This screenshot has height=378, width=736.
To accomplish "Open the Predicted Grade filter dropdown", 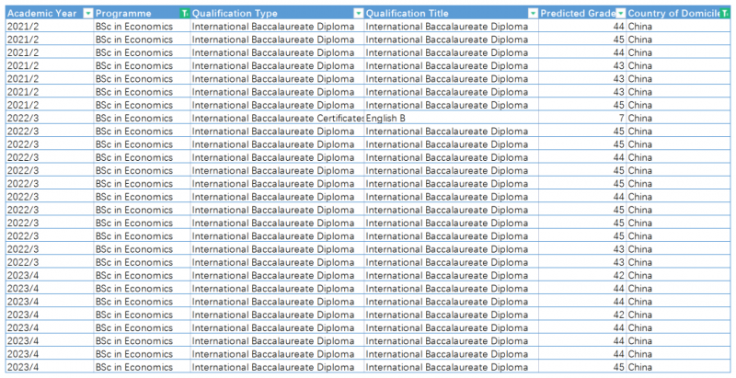I will click(620, 14).
